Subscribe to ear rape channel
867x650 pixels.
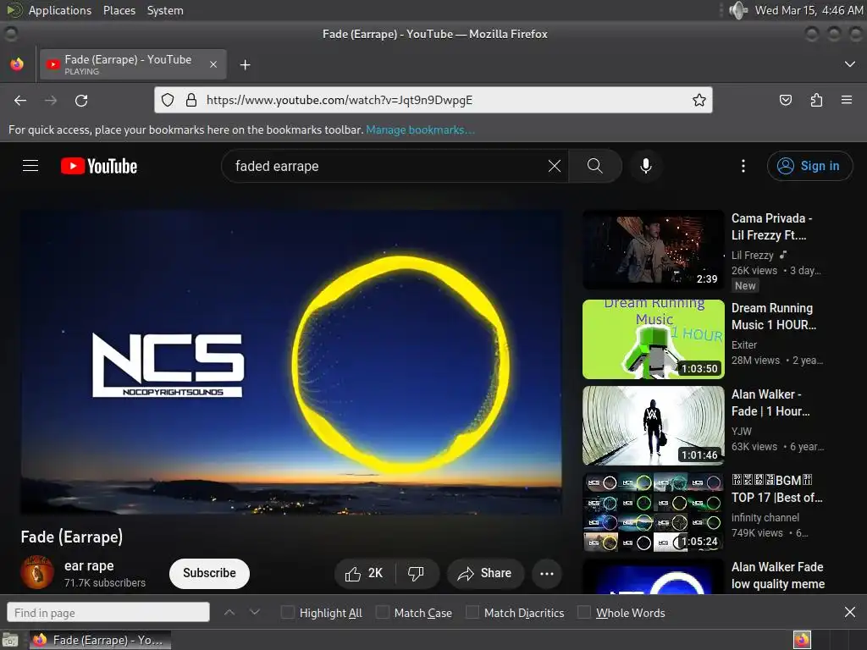tap(209, 573)
